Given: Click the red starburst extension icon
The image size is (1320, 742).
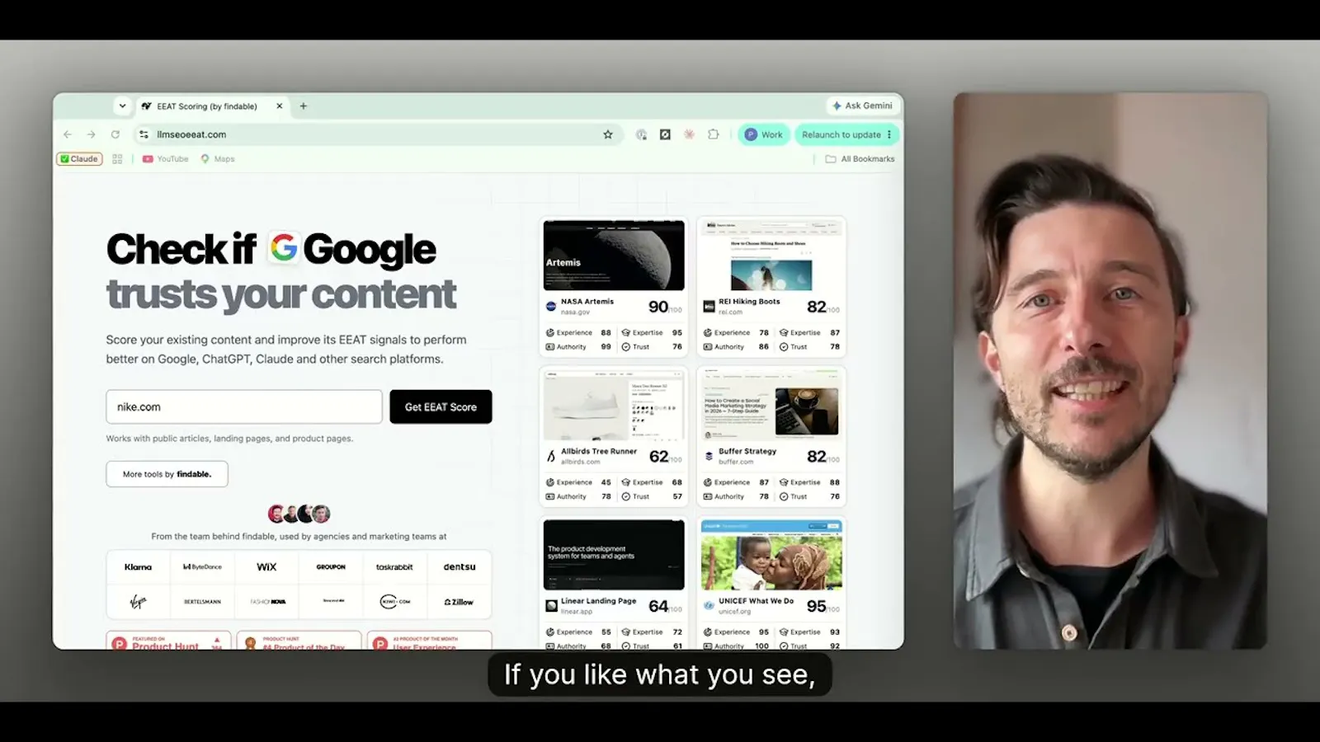Looking at the screenshot, I should (689, 134).
